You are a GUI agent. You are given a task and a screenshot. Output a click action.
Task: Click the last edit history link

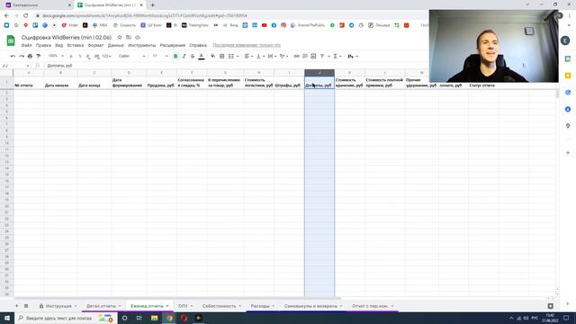tap(247, 46)
